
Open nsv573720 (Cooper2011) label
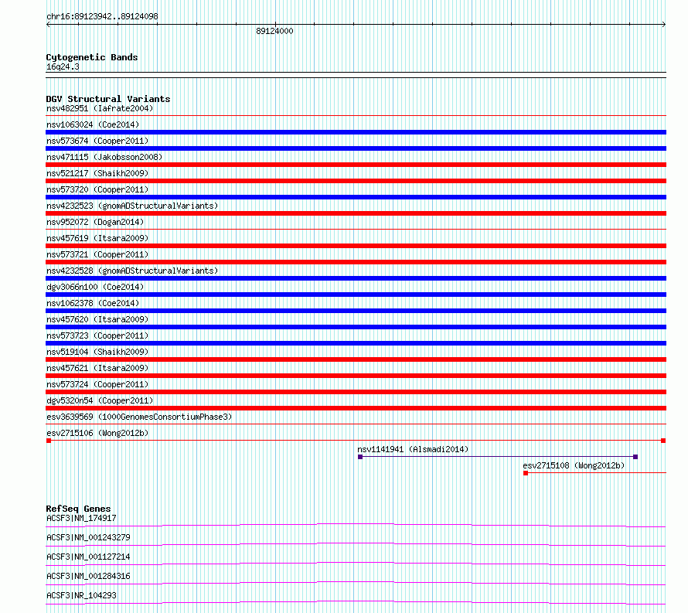point(97,189)
